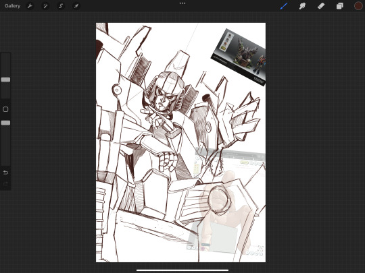Open the Layers panel

[x=339, y=6]
